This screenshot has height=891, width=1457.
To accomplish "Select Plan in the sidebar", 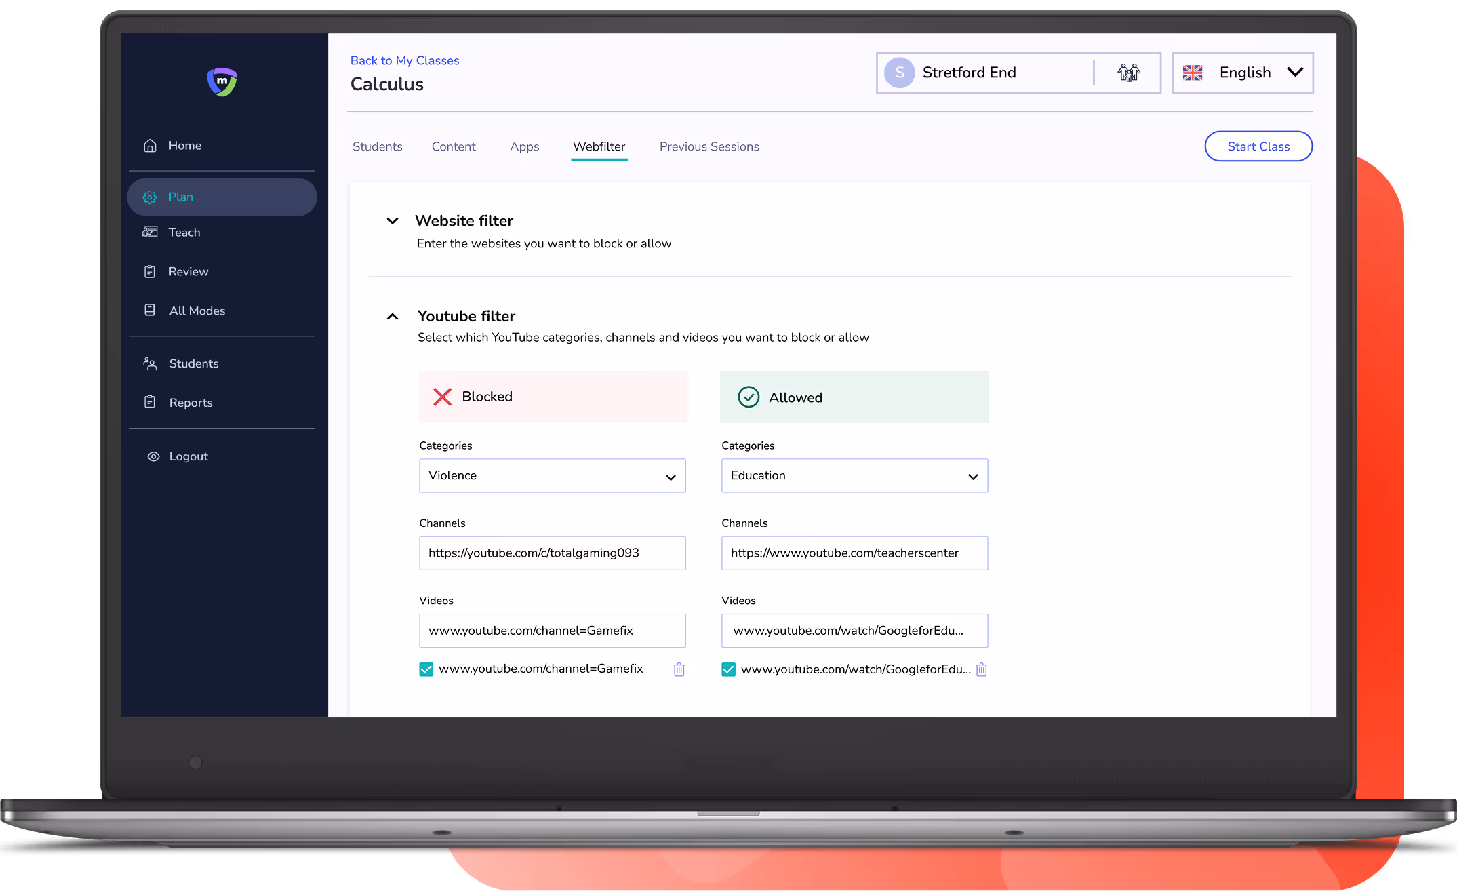I will pos(222,197).
